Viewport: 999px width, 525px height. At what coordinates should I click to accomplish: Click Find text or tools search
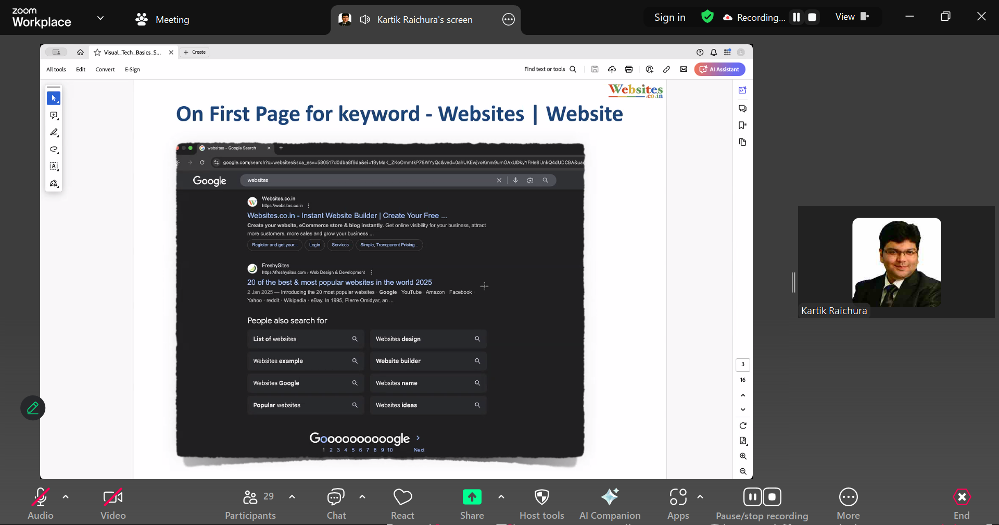tap(550, 69)
